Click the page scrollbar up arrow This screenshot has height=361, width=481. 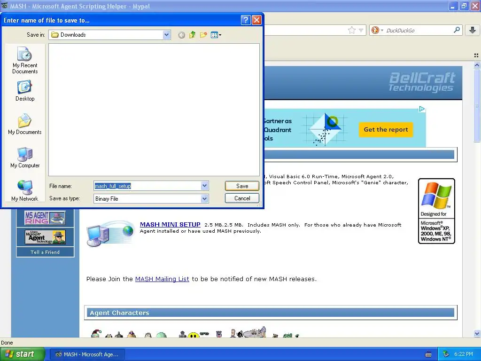tap(477, 65)
